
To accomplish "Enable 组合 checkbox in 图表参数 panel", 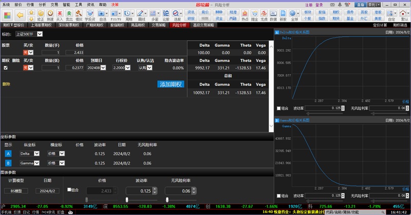I will [x=70, y=190].
